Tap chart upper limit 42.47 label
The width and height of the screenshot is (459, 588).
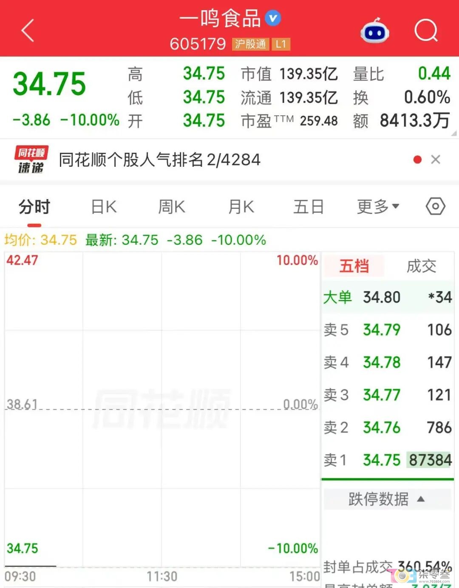point(22,260)
